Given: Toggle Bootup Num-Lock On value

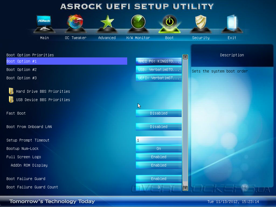Looking at the screenshot, I should [x=158, y=149].
